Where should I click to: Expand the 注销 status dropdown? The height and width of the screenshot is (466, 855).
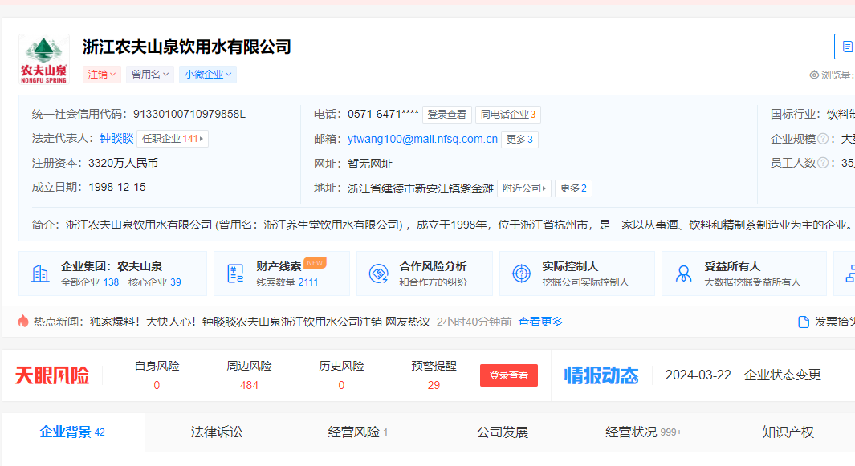tap(102, 75)
